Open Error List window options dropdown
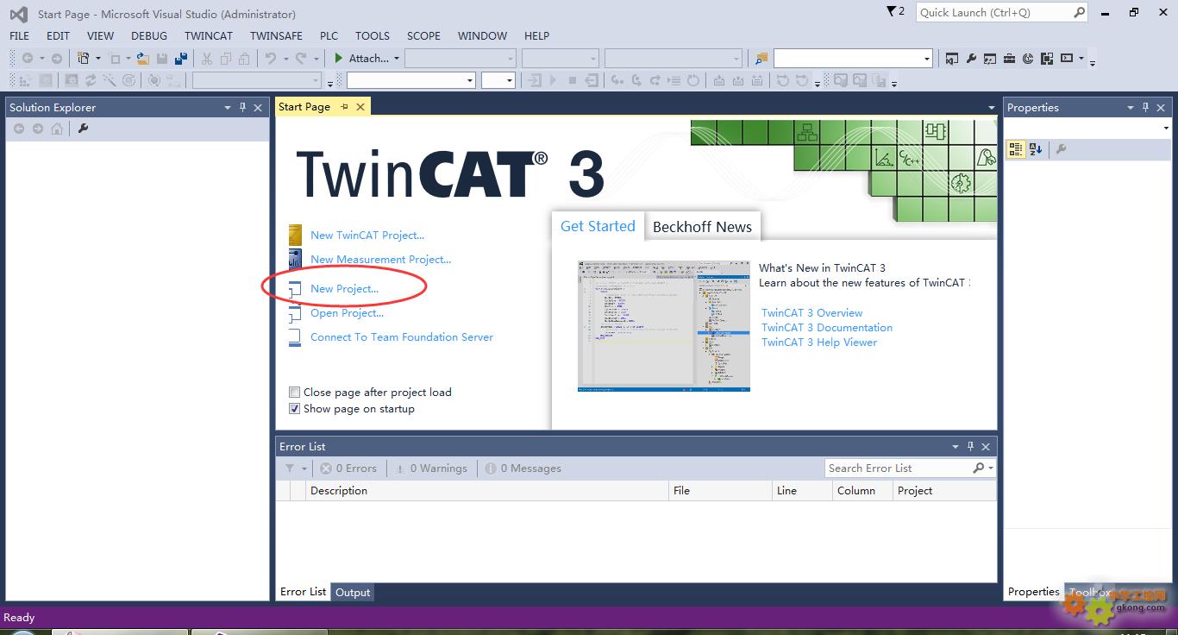 956,446
